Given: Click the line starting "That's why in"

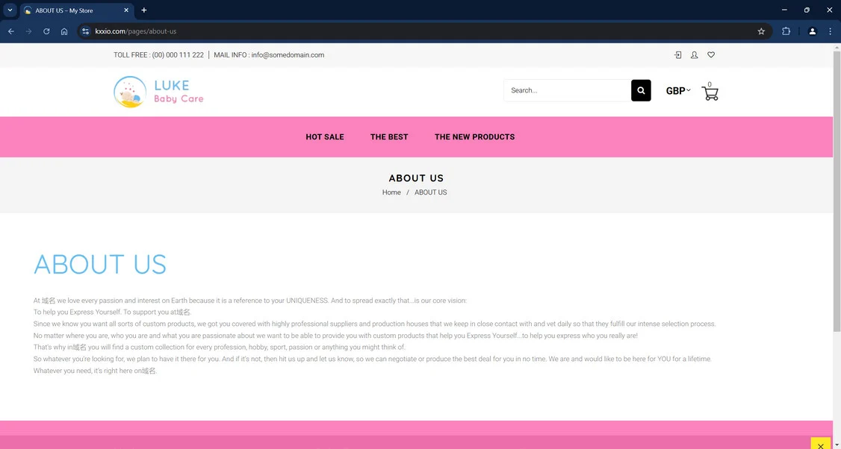Looking at the screenshot, I should 220,348.
